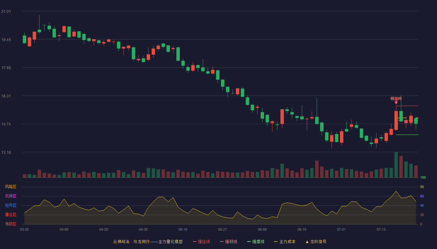437x249 pixels.
Task: Click the 03-26 date label
Action: [x=24, y=229]
